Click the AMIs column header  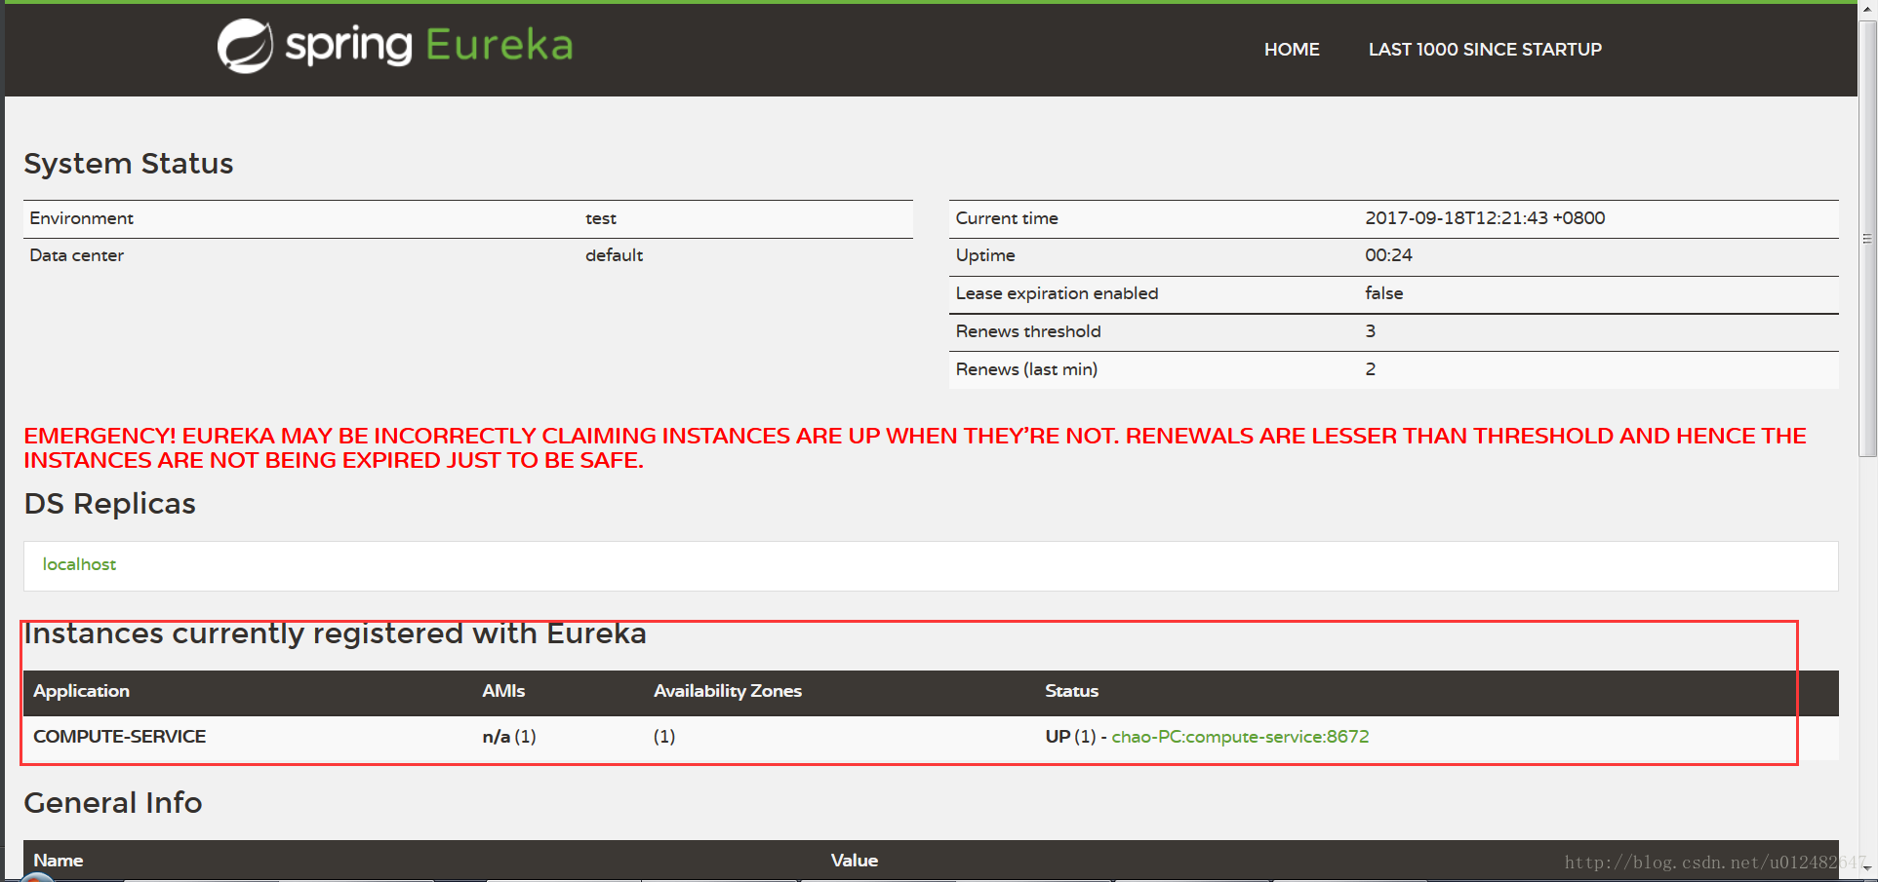click(x=503, y=691)
